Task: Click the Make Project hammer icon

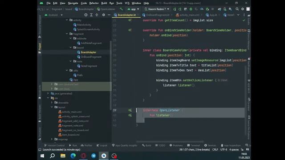Action: tap(121, 9)
